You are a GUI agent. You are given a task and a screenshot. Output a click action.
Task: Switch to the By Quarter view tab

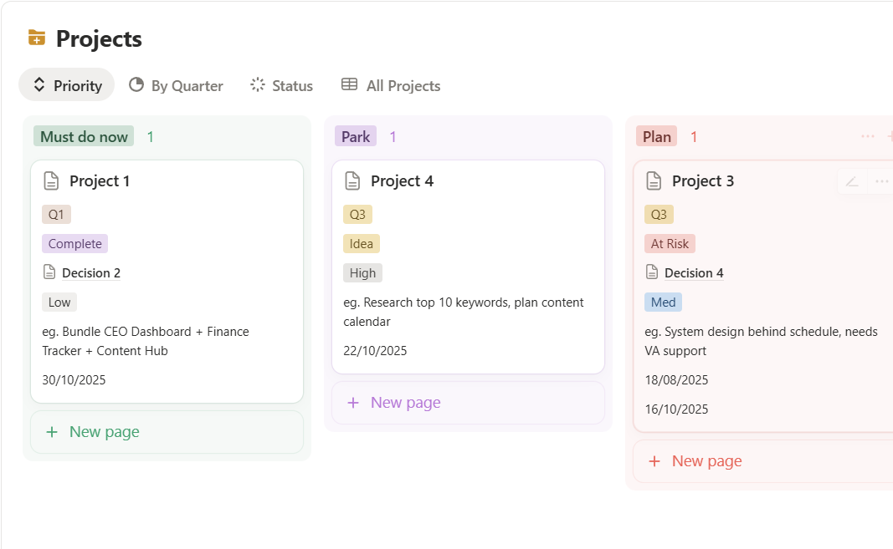176,85
